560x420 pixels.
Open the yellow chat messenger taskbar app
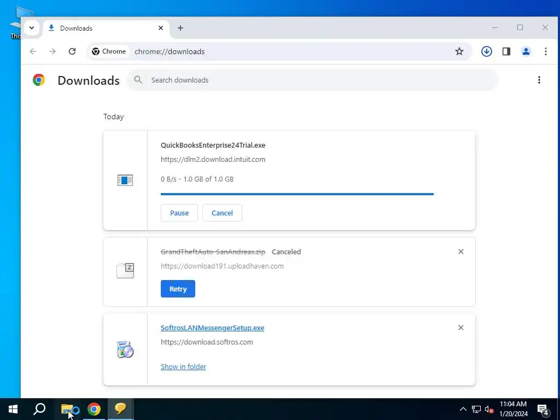120,409
